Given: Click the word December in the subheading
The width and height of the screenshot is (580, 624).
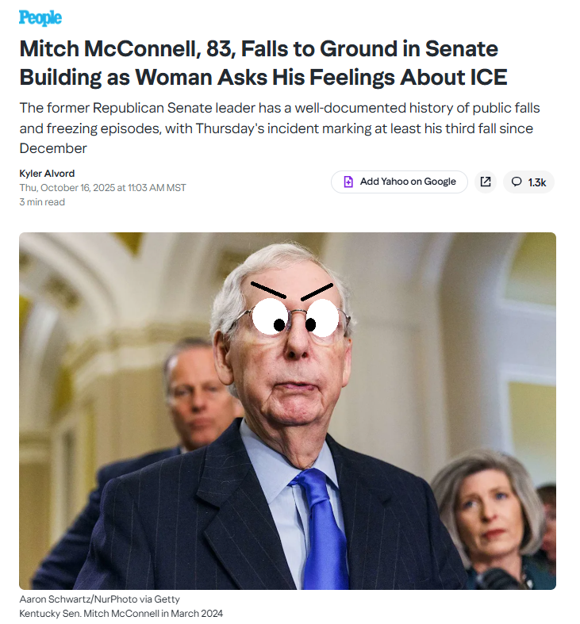Looking at the screenshot, I should tap(53, 148).
